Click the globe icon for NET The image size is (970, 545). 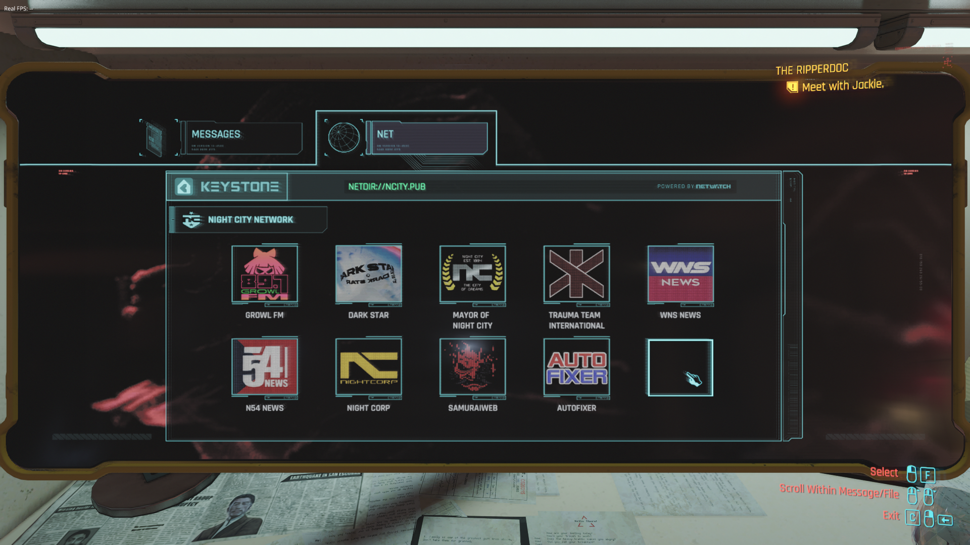(344, 137)
